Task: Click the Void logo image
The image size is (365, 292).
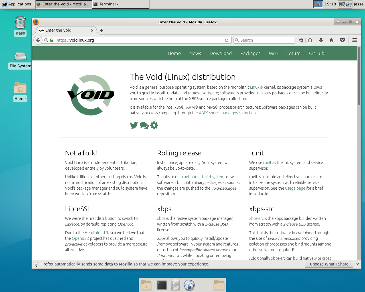Action: 91,95
